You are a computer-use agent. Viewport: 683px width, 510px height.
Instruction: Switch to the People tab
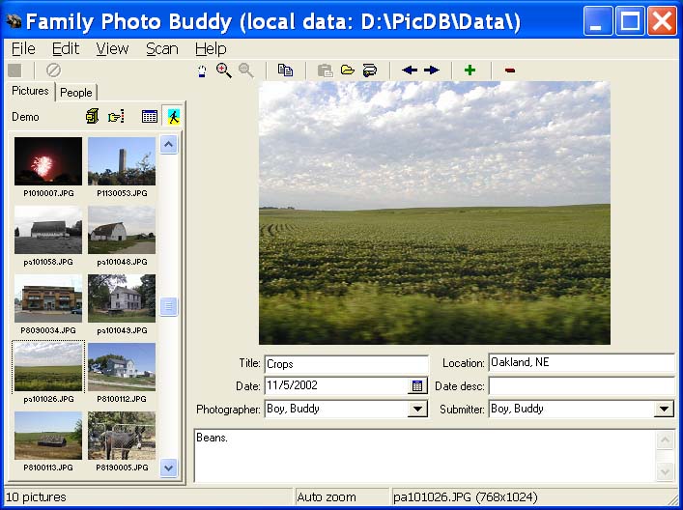coord(76,93)
